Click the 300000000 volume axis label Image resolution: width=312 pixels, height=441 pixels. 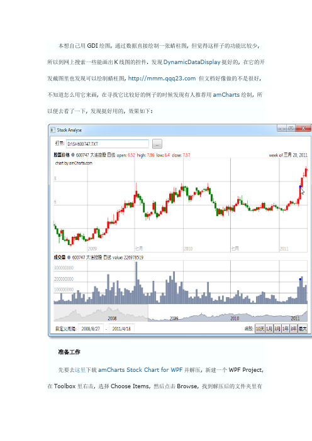click(64, 268)
